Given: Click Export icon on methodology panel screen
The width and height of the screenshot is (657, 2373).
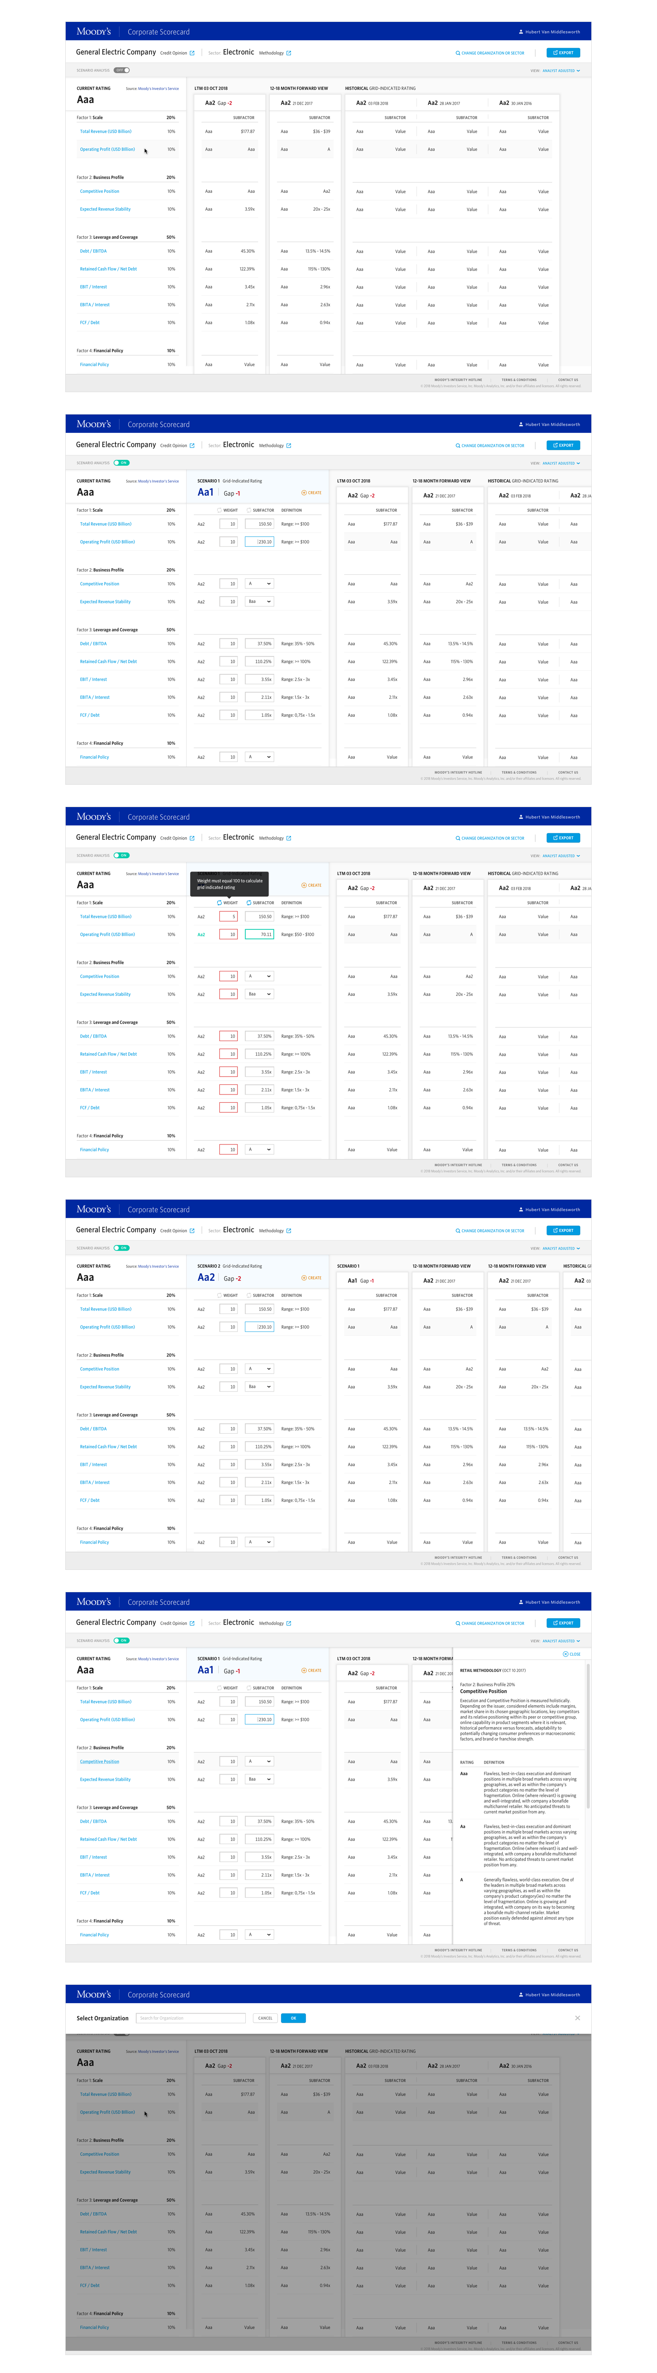Looking at the screenshot, I should click(x=556, y=1623).
